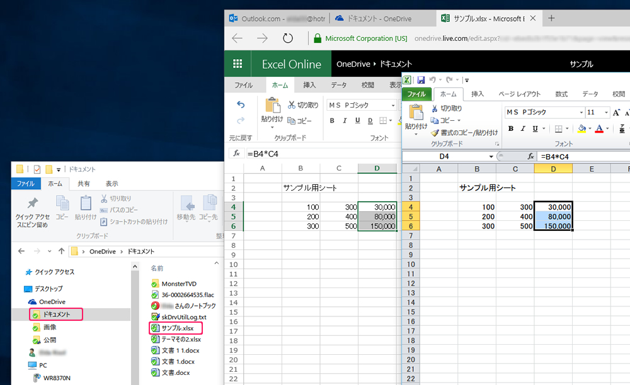The image size is (630, 385).
Task: Click browser back arrow button
Action: pos(238,38)
